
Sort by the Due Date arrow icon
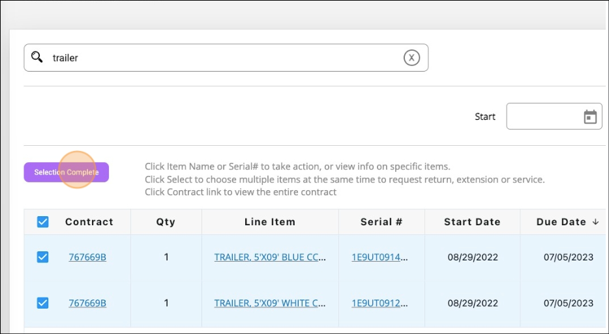point(595,222)
